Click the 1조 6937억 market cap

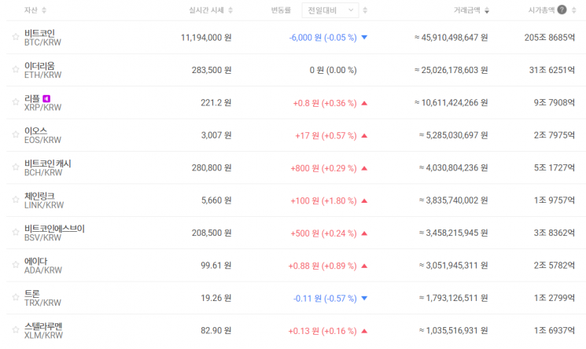point(555,330)
